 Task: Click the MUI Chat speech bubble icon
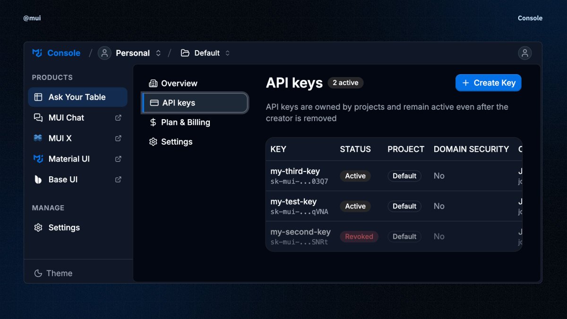[38, 118]
